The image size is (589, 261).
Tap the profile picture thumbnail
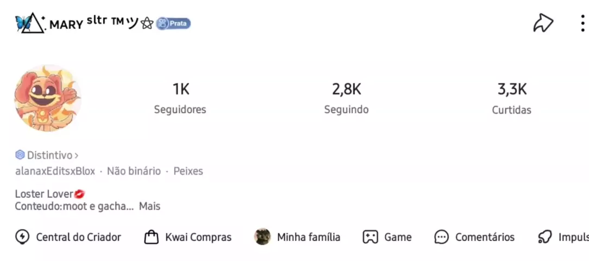point(48,98)
